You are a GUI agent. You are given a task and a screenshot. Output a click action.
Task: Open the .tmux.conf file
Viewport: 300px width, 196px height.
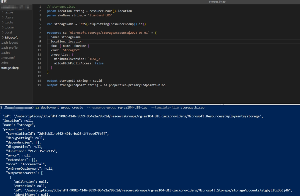pyautogui.click(x=8, y=58)
